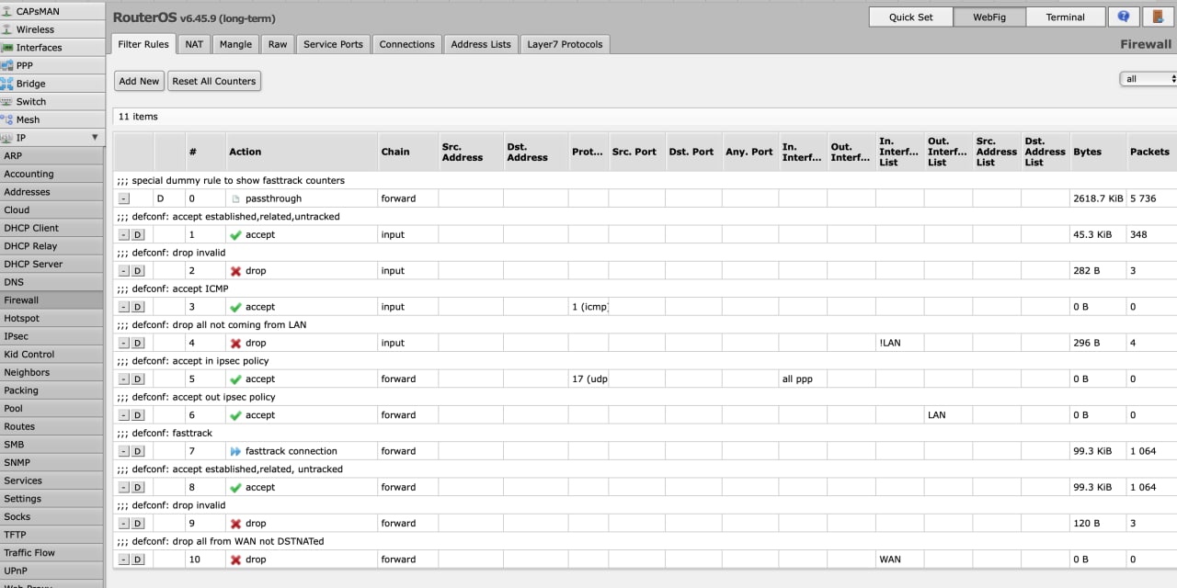Go to the Connections tab
The height and width of the screenshot is (588, 1177).
click(x=406, y=44)
